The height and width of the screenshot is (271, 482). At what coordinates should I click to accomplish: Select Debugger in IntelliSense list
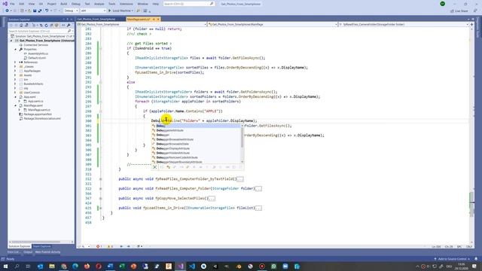click(163, 135)
